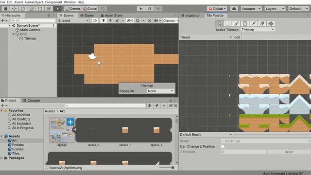Open the File menu

pyautogui.click(x=3, y=2)
